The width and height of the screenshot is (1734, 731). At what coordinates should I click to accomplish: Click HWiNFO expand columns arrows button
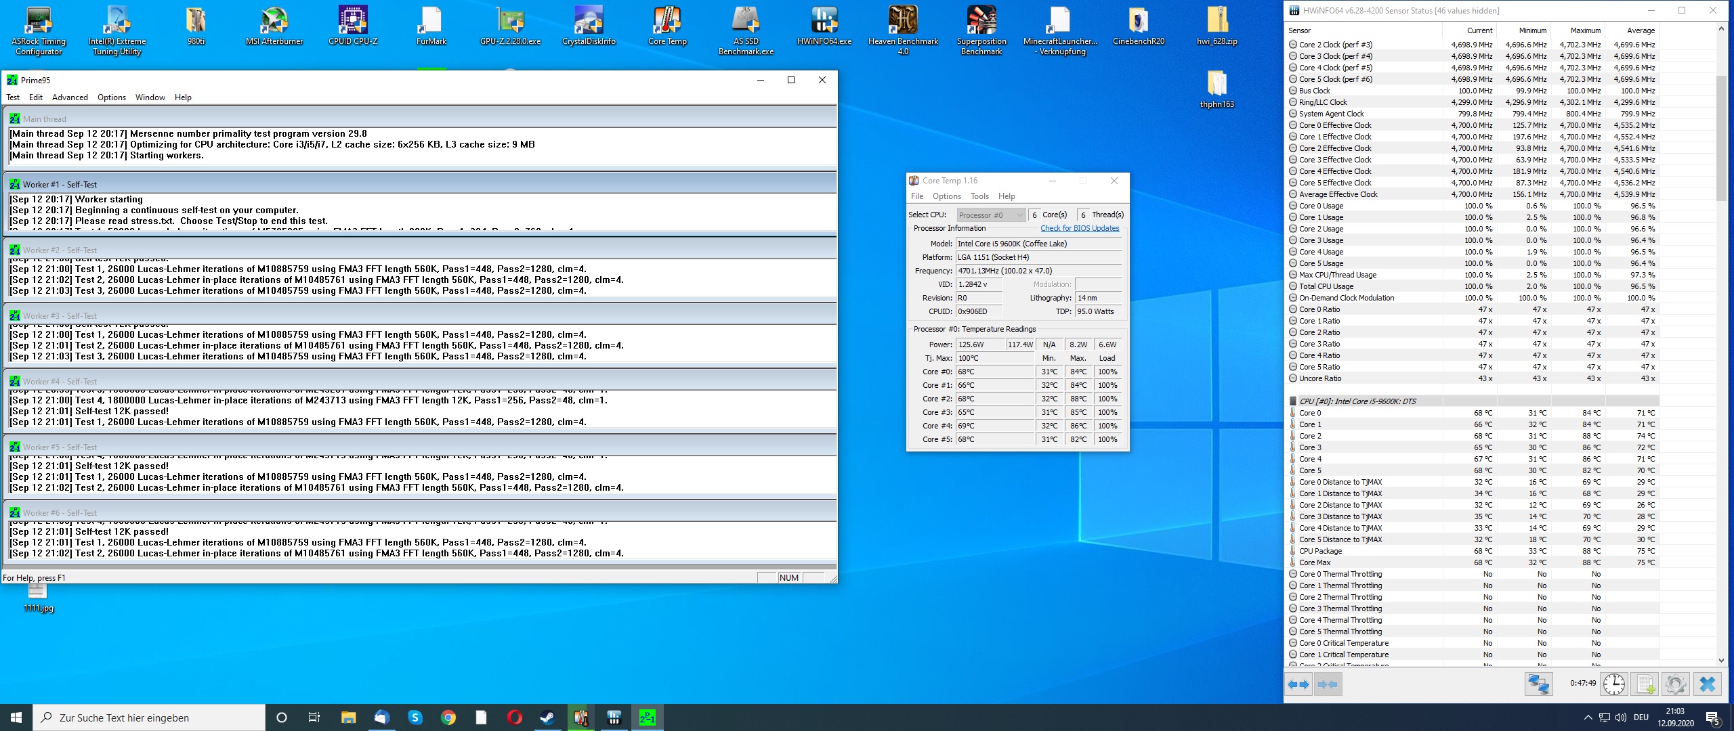point(1298,684)
